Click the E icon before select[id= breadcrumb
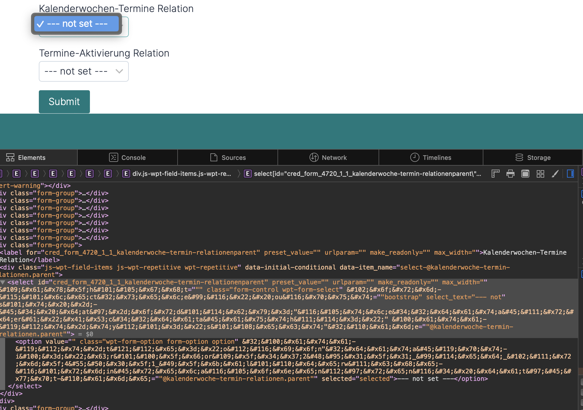The image size is (583, 410). tap(248, 174)
